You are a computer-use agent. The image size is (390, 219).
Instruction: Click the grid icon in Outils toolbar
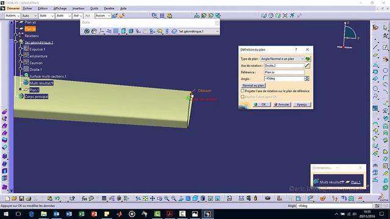pos(116,31)
